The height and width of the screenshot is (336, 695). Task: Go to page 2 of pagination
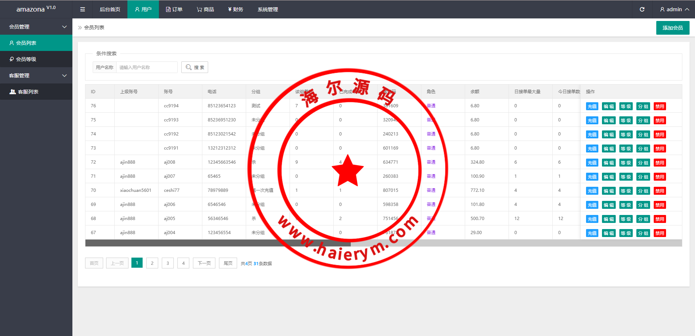[x=152, y=263]
